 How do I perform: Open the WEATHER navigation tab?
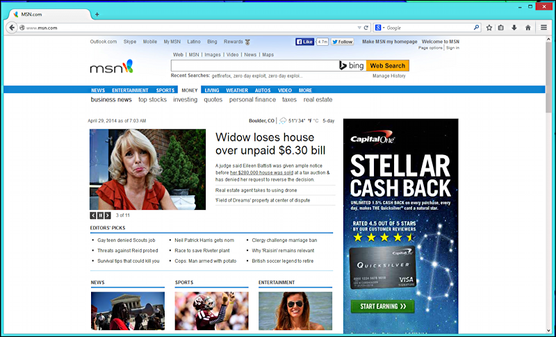[x=236, y=90]
